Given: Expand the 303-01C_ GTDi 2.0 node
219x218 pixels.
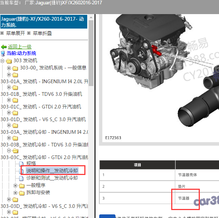Looking at the screenshot, I should click(x=9, y=100).
